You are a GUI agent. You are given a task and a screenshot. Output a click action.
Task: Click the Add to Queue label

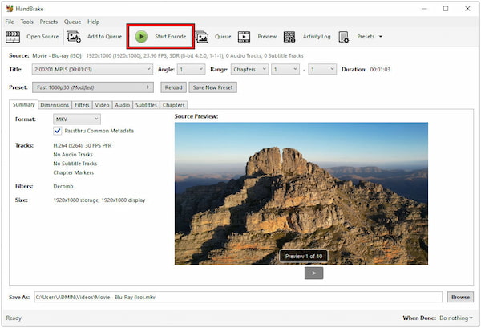point(104,37)
